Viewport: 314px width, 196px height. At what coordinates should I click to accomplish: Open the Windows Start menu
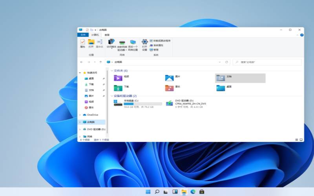point(148,192)
